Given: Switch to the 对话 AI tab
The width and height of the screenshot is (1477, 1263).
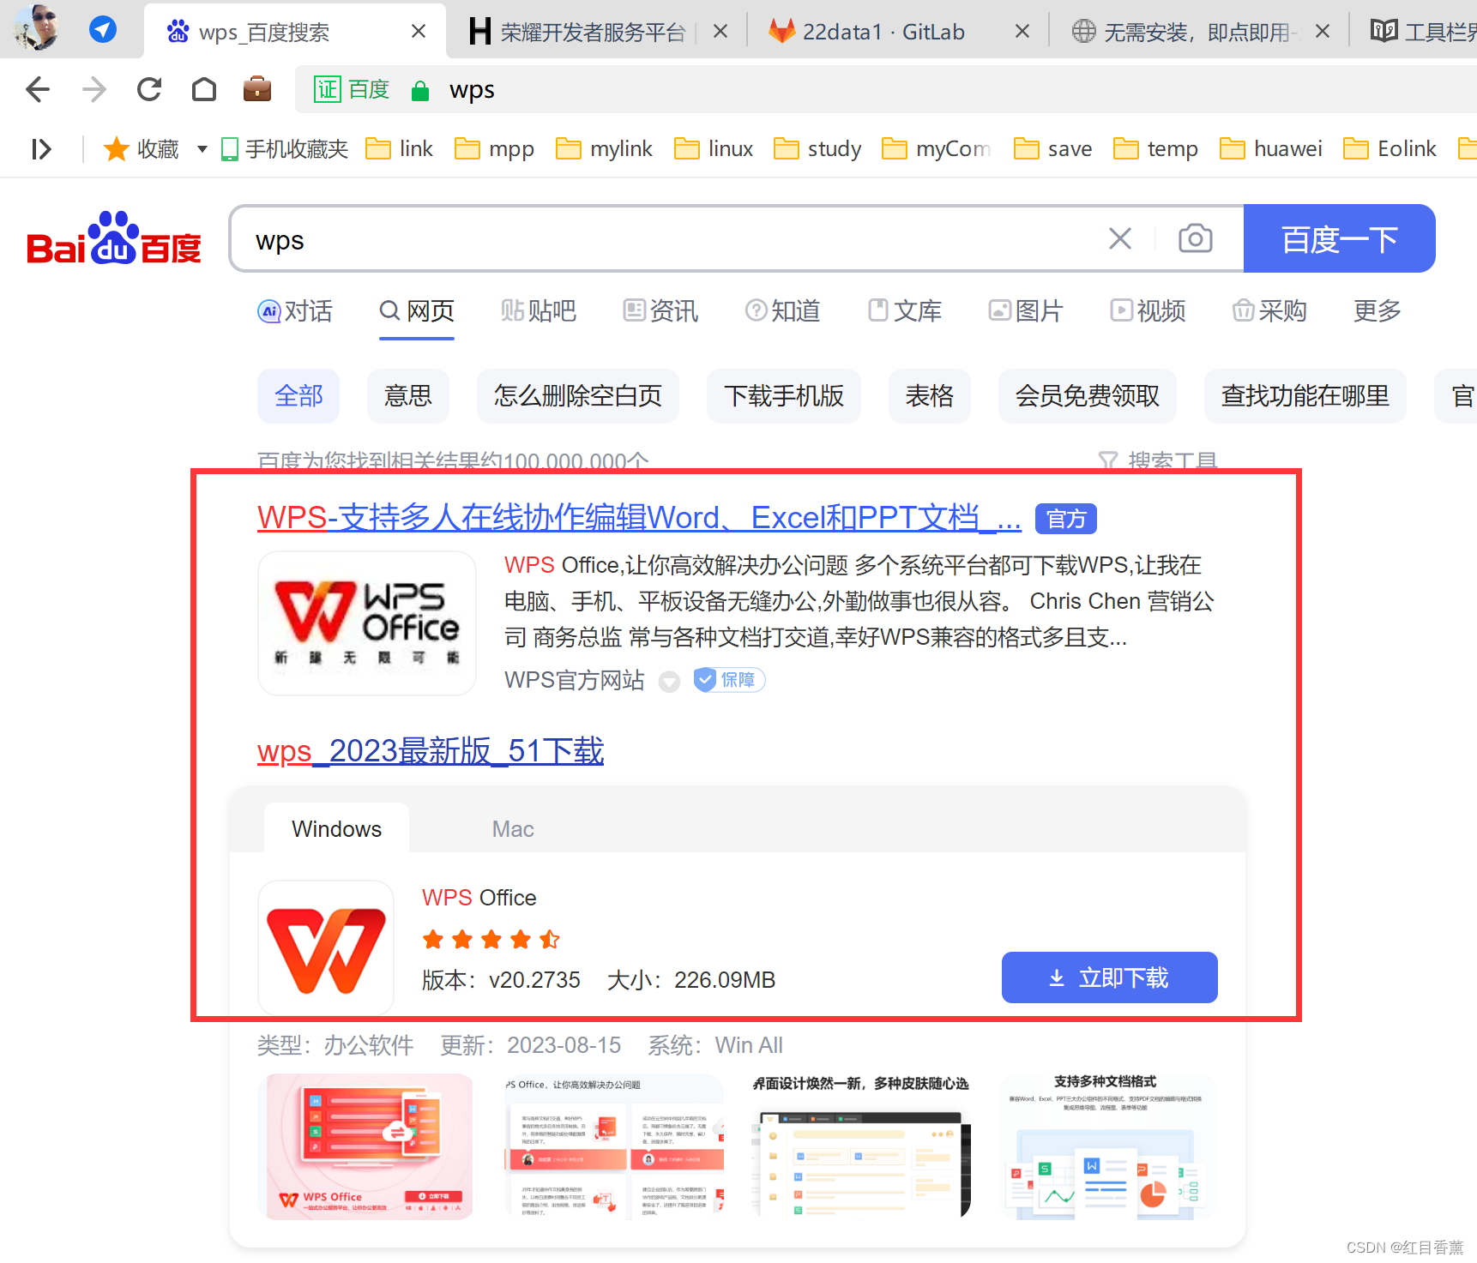Looking at the screenshot, I should [x=295, y=310].
